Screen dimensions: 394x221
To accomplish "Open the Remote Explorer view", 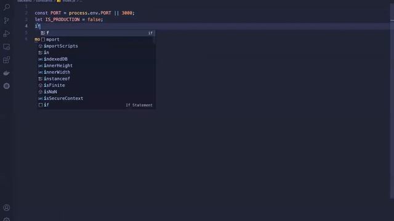I will tap(7, 47).
